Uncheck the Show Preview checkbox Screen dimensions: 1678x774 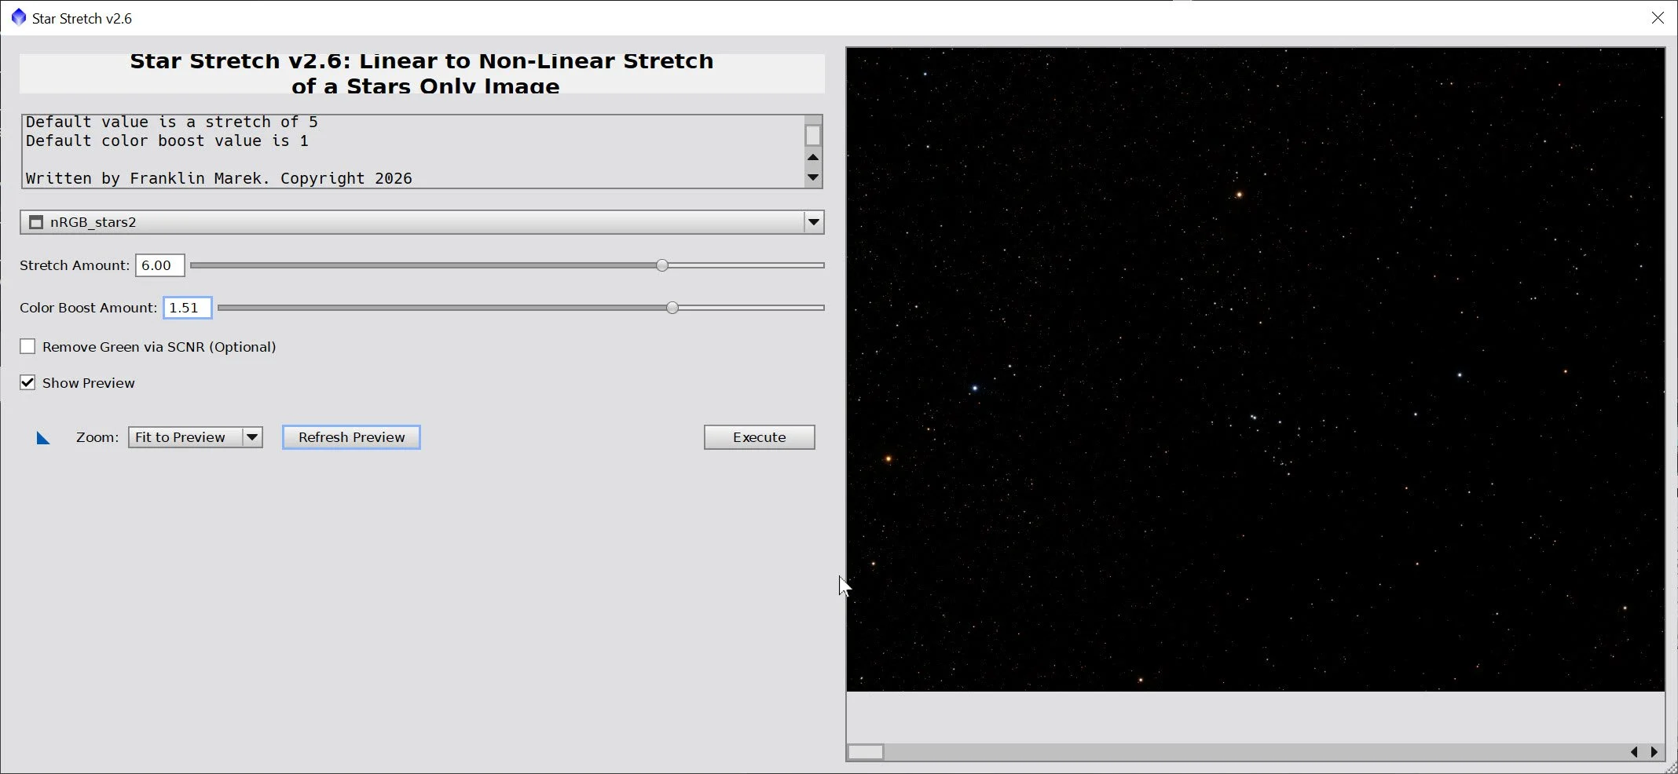[x=27, y=382]
